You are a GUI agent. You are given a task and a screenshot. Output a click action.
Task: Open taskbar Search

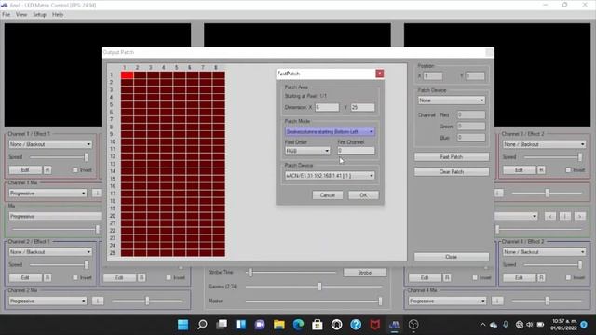pyautogui.click(x=202, y=325)
